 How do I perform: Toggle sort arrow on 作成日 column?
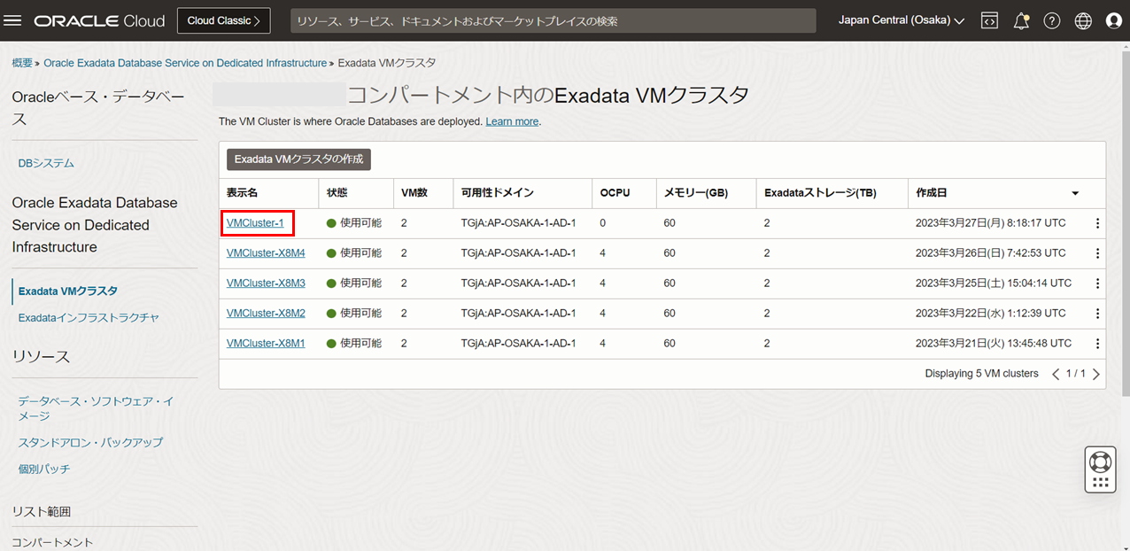coord(1075,193)
